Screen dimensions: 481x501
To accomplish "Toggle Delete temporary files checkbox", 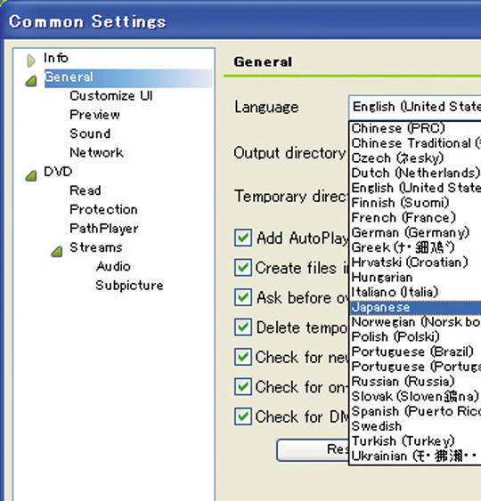I will click(243, 327).
